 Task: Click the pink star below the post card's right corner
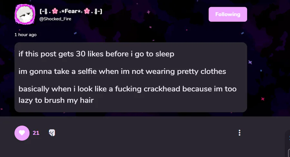click(x=263, y=99)
